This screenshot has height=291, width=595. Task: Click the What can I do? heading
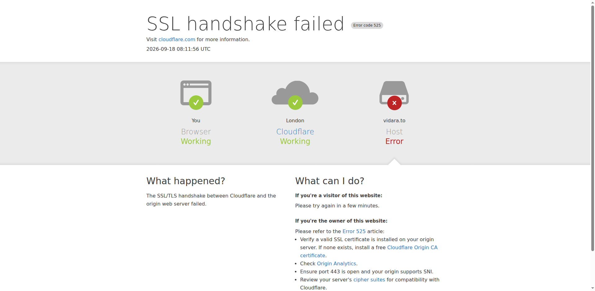coord(330,181)
